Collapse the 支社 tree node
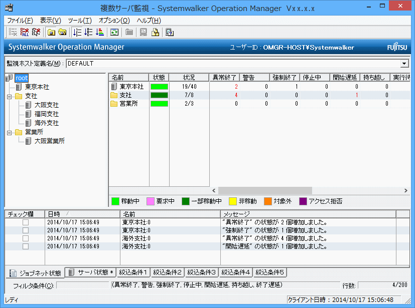This screenshot has height=308, width=415. [x=9, y=96]
